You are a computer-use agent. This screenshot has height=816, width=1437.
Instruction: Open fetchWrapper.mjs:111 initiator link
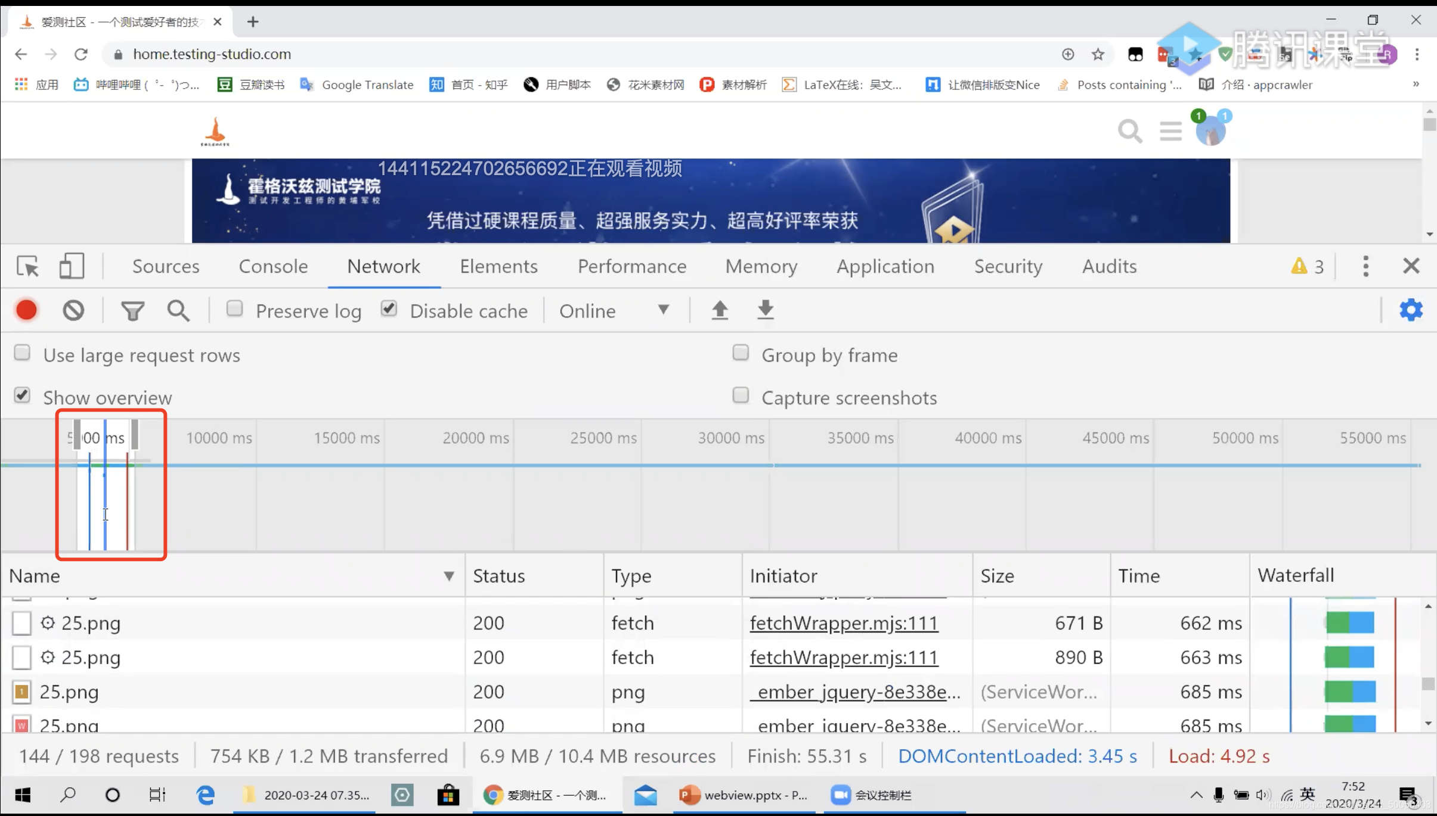(844, 623)
